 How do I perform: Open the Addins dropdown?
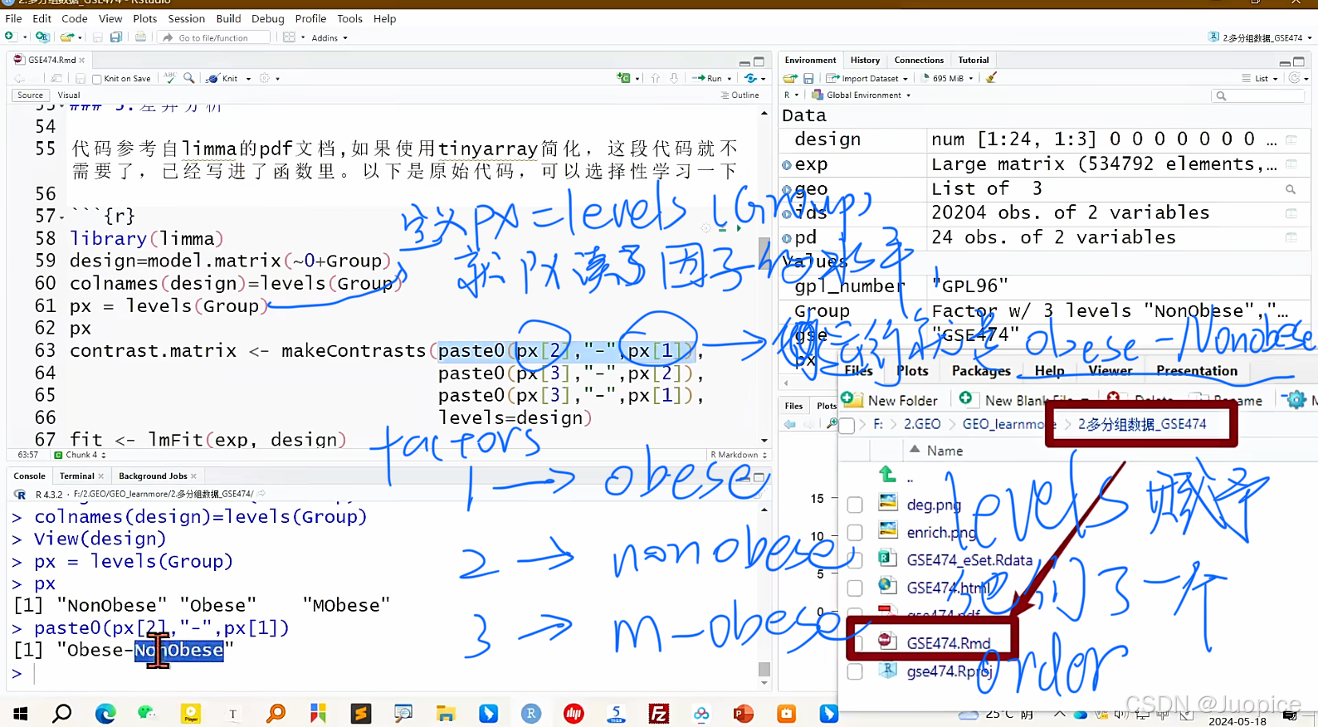[x=329, y=37]
